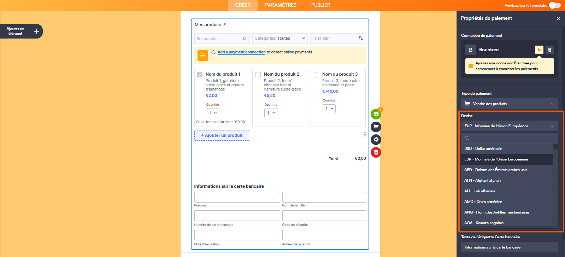Toggle Prévisualiser le formulaire switch
The image size is (565, 257).
pos(555,5)
